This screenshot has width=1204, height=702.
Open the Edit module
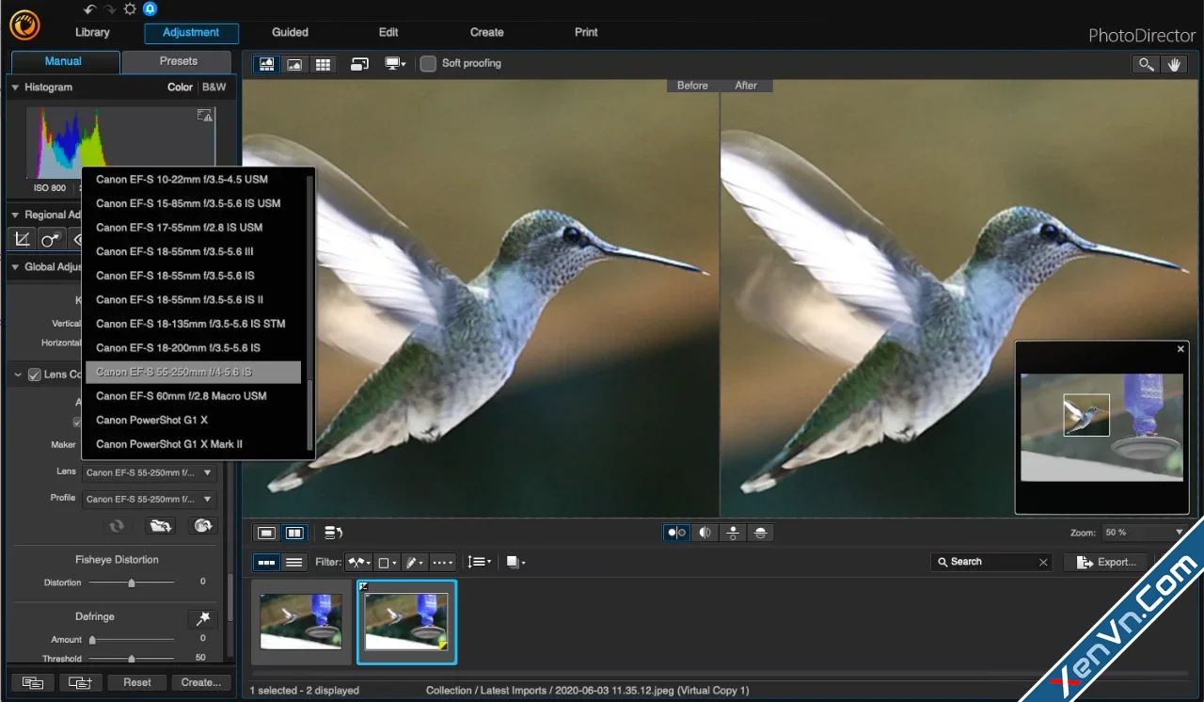click(388, 33)
